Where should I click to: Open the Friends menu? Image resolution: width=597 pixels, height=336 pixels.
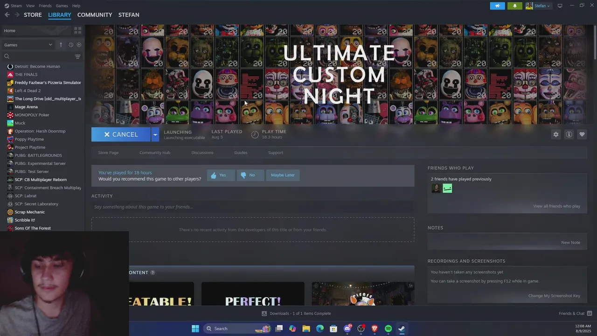coord(45,6)
